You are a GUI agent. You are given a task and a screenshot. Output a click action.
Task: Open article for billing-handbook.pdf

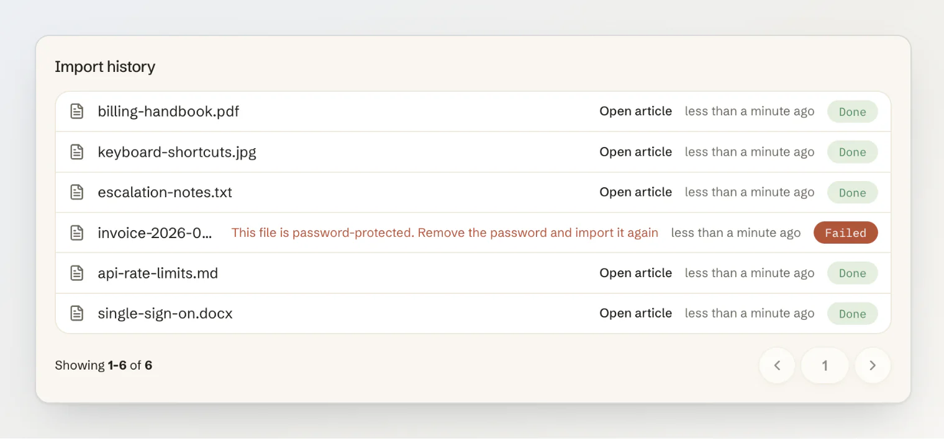635,112
